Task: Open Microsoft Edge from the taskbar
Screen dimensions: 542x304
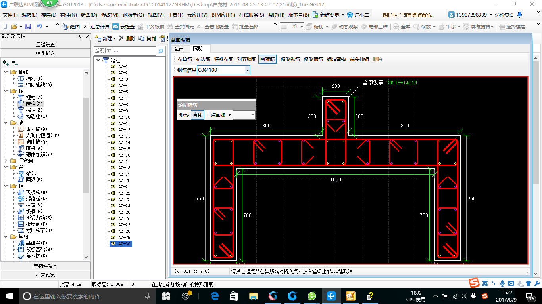Action: click(x=215, y=296)
